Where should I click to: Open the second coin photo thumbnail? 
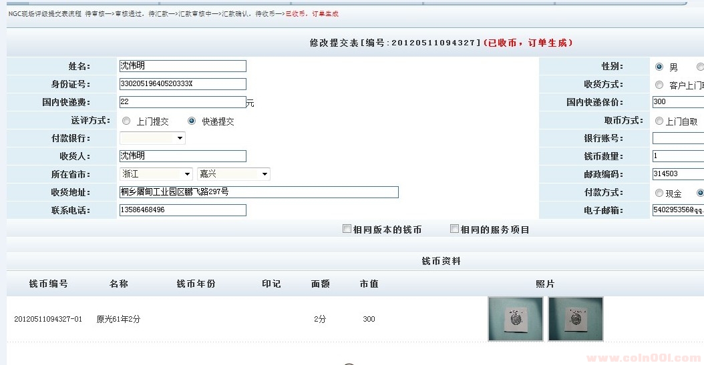575,319
